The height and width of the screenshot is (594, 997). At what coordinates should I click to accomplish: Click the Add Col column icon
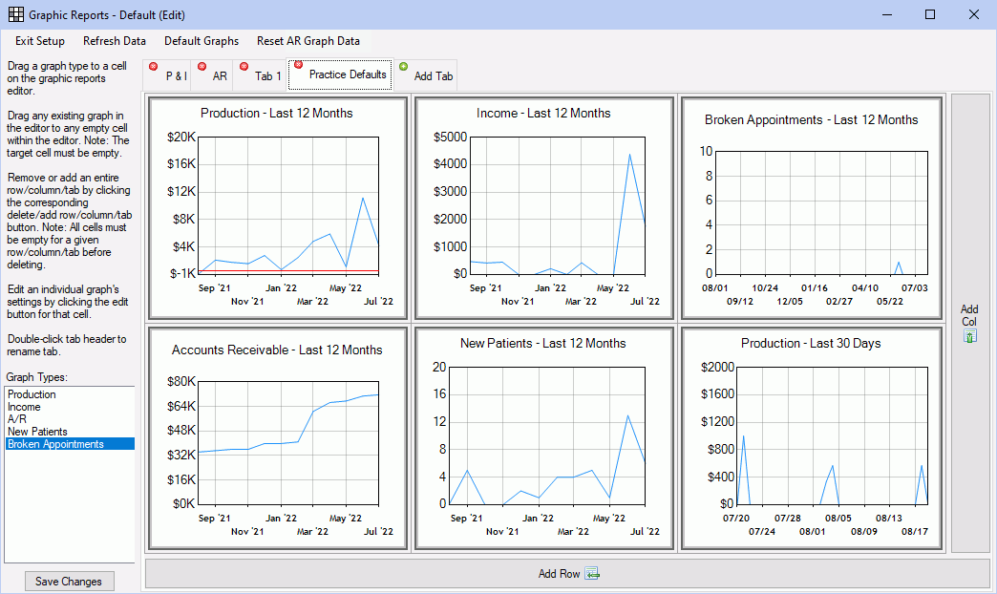pyautogui.click(x=969, y=336)
